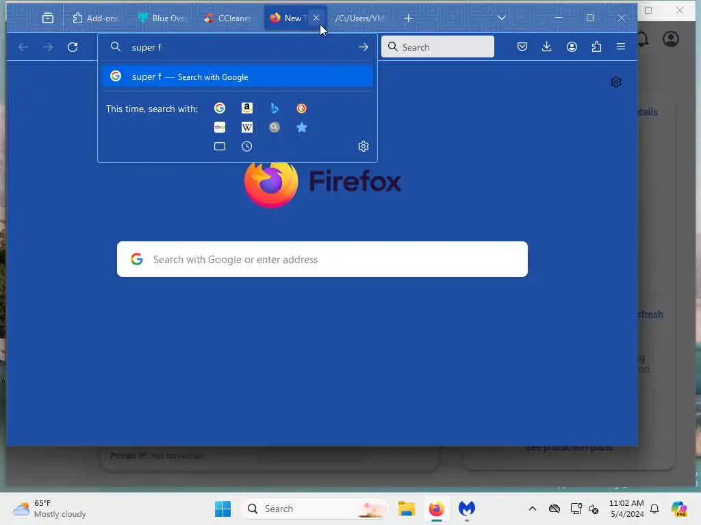This screenshot has width=701, height=525.
Task: Open Save to Pocket button
Action: (522, 47)
